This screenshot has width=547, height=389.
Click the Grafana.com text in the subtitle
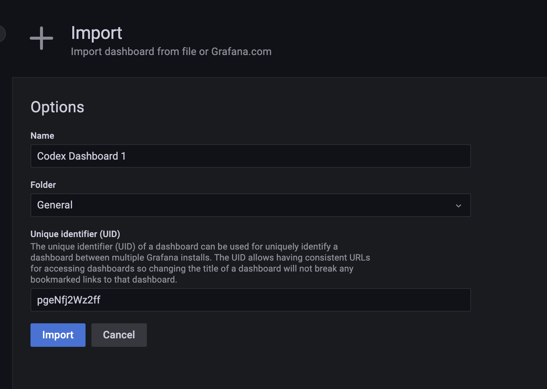(x=241, y=52)
